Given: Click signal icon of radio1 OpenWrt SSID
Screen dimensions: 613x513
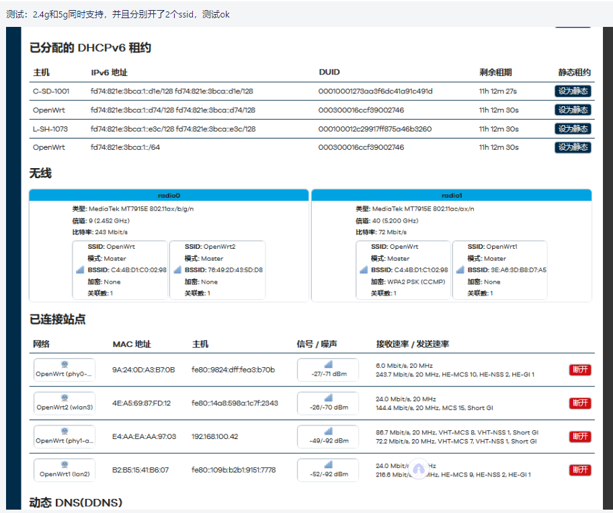Looking at the screenshot, I should tap(364, 270).
